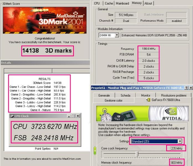Open the Scheda tab in display properties
Screen dimensions: 193x166
125,95
